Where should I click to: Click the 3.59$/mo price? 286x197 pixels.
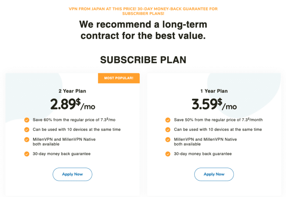click(x=214, y=105)
